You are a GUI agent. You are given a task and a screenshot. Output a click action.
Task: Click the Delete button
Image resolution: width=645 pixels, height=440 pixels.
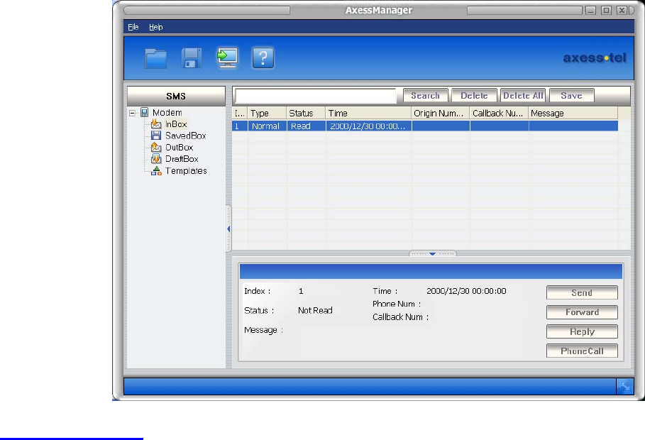[x=474, y=96]
